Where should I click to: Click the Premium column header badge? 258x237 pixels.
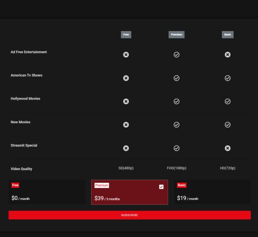click(x=176, y=35)
